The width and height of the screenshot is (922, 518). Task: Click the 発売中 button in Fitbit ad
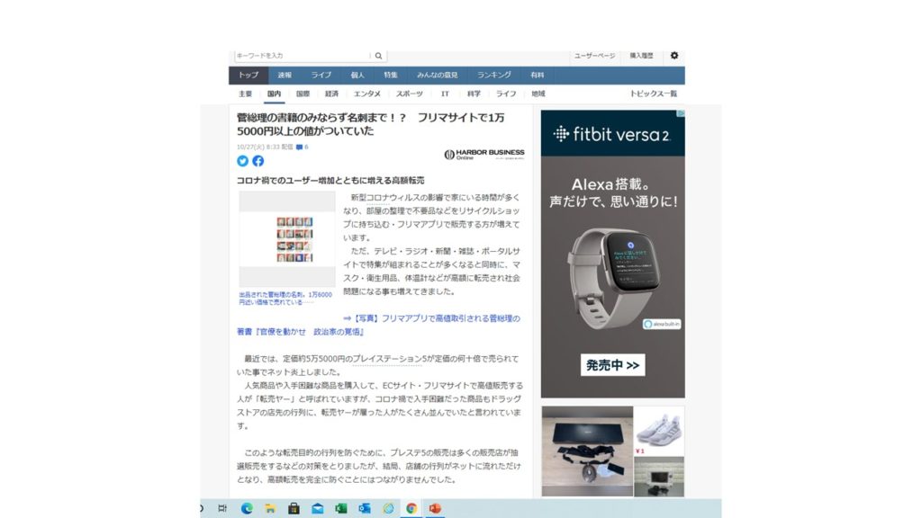(612, 365)
